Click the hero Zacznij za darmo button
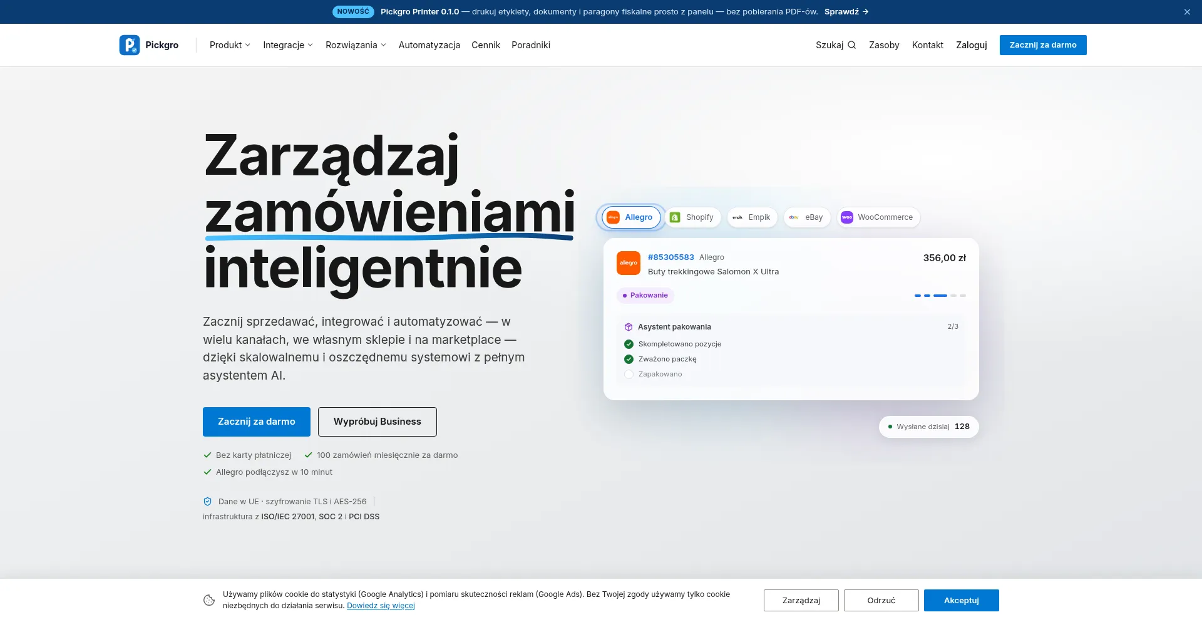This screenshot has width=1202, height=622. coord(257,422)
